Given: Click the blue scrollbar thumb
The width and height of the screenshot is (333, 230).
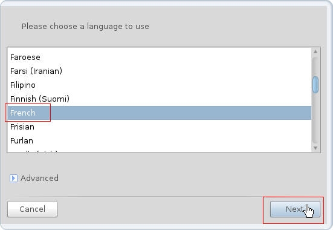Looking at the screenshot, I should [x=315, y=85].
